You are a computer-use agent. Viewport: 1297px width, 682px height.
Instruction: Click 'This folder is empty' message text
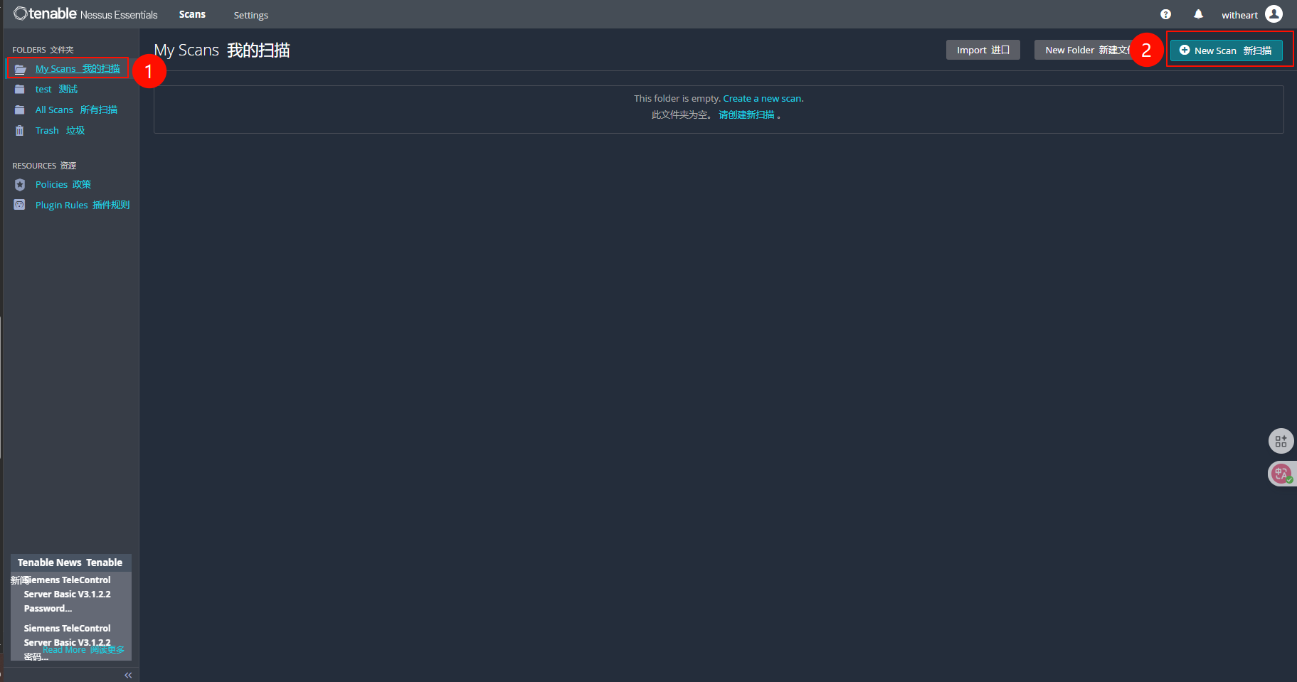click(x=677, y=99)
